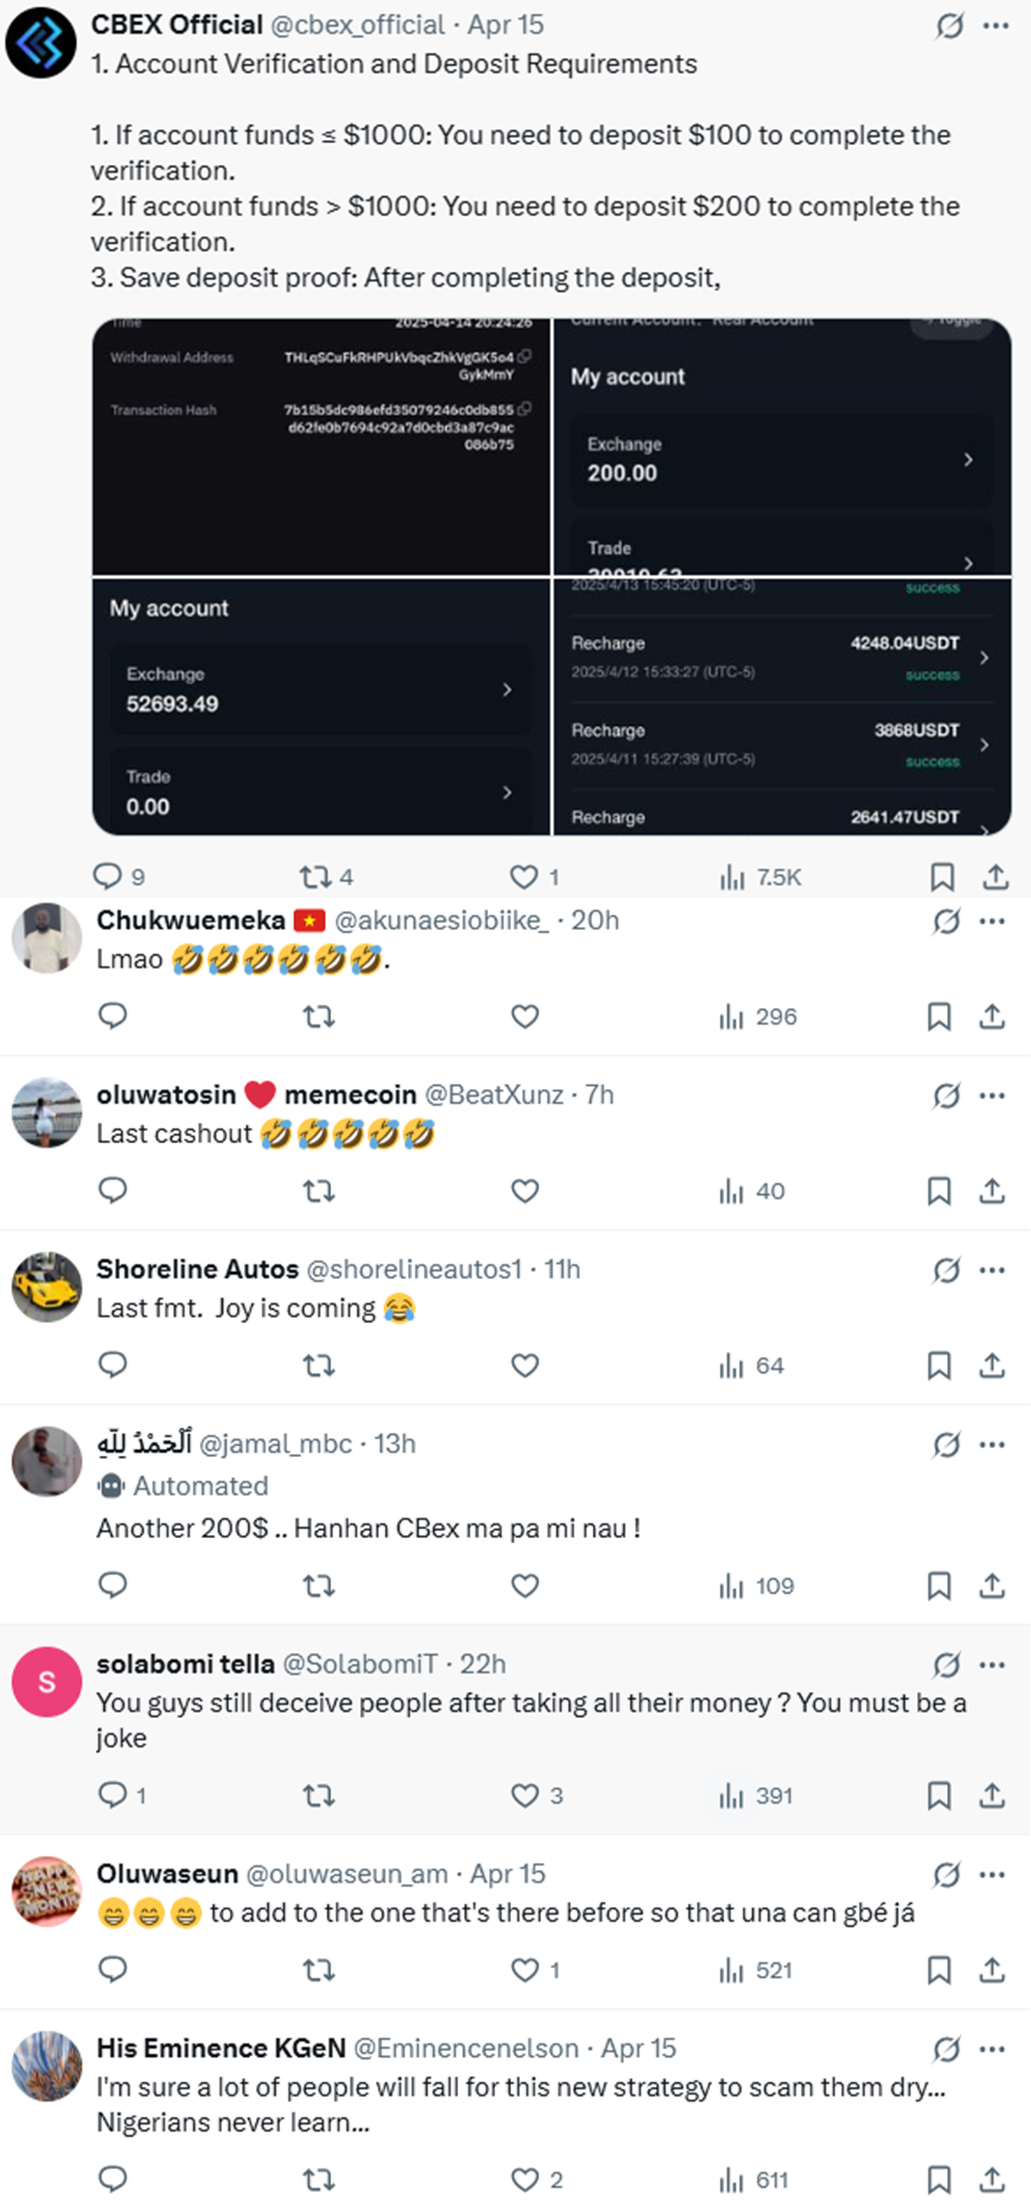Click the Automated label on jamal_mbc reply
Viewport: 1031px width, 2202px height.
coord(199,1486)
